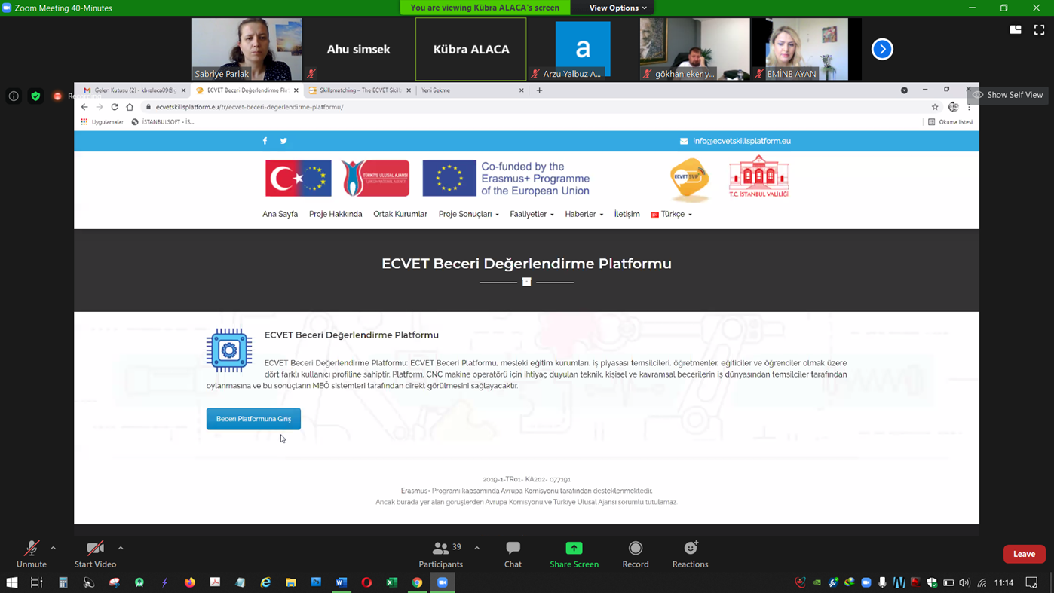Viewport: 1054px width, 593px height.
Task: Open meeting information icon
Action: (14, 96)
